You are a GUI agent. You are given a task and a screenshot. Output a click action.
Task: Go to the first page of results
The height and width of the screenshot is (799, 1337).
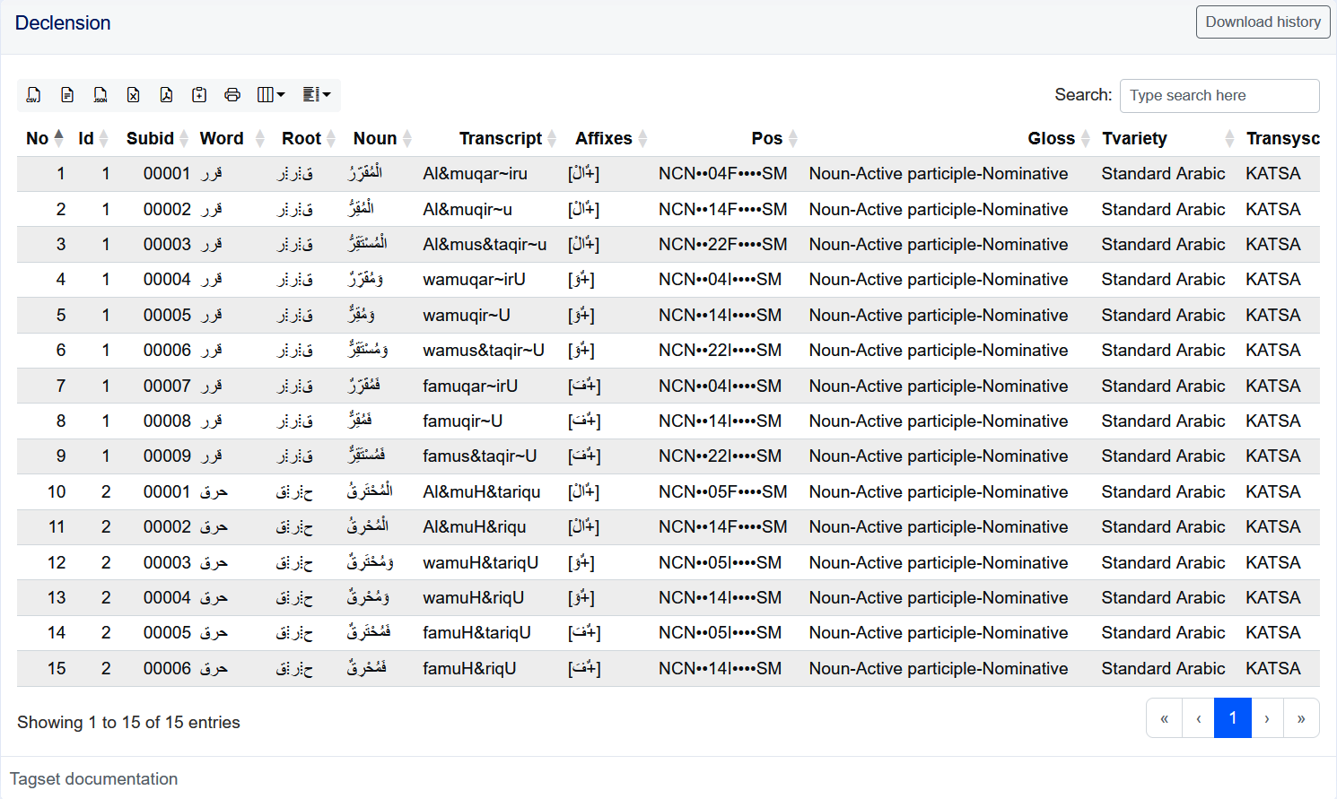point(1165,718)
